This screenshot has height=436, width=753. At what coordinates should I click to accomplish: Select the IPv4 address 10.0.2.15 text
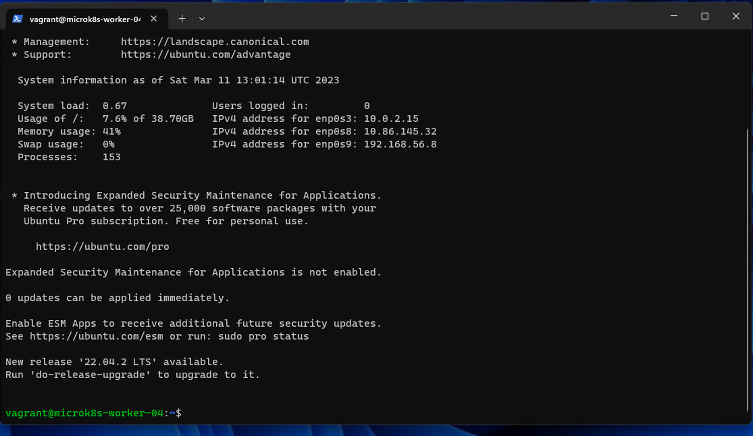(x=391, y=118)
